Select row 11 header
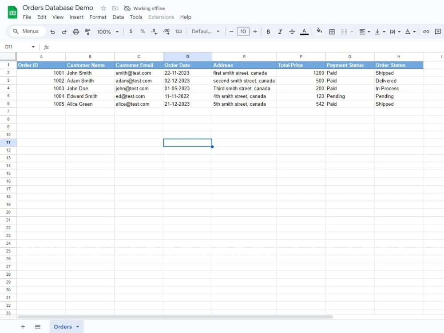The image size is (444, 333). point(8,143)
